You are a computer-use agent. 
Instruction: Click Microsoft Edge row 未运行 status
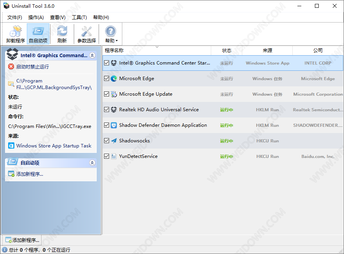click(227, 79)
